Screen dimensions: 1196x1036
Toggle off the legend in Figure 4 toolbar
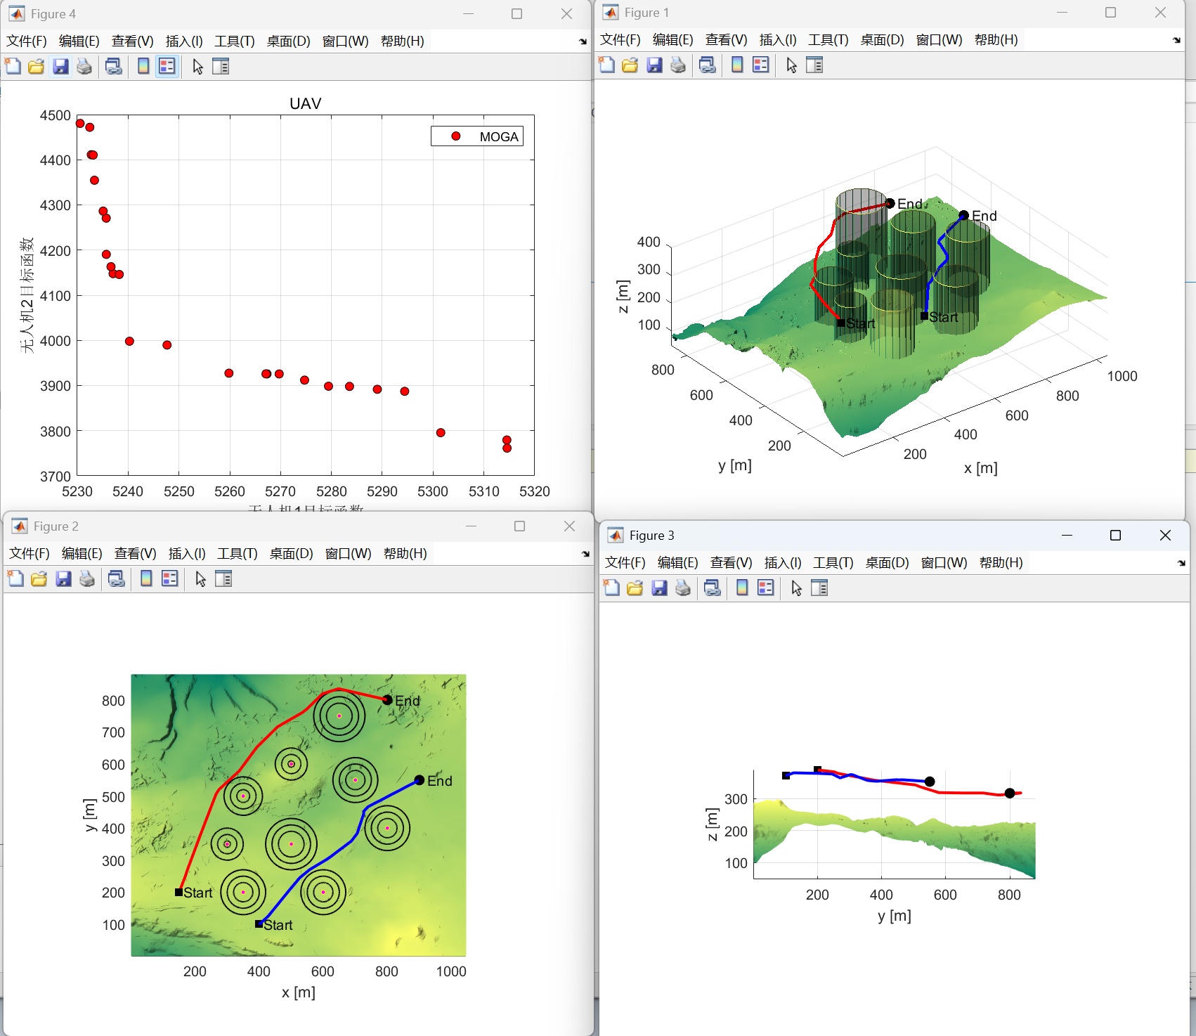[167, 67]
